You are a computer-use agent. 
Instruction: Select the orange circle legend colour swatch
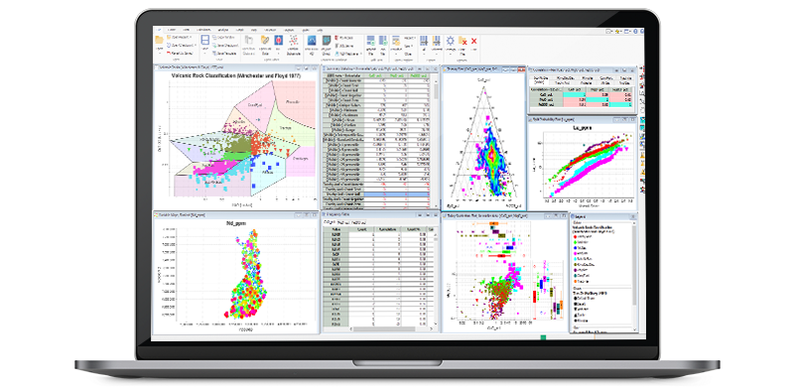point(575,281)
